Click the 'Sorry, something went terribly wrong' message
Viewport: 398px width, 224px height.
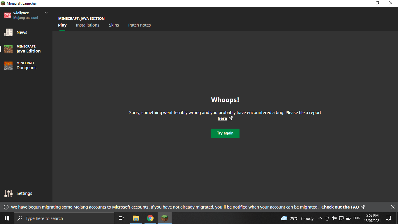(225, 113)
